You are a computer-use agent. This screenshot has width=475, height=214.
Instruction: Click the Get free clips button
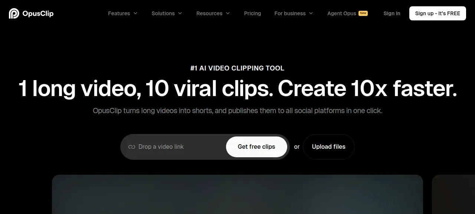(256, 147)
